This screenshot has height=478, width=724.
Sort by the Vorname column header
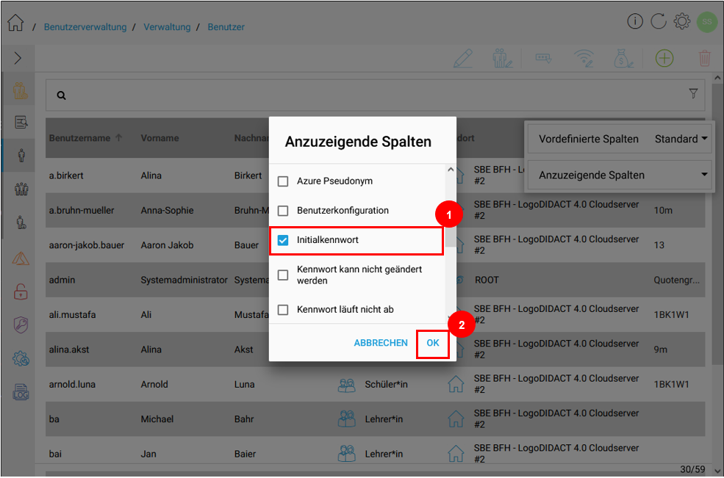[160, 138]
